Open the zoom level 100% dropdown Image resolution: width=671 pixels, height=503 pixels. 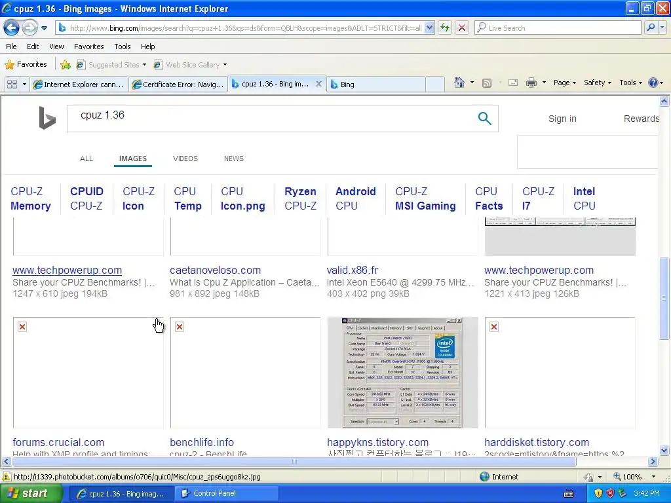coord(653,477)
